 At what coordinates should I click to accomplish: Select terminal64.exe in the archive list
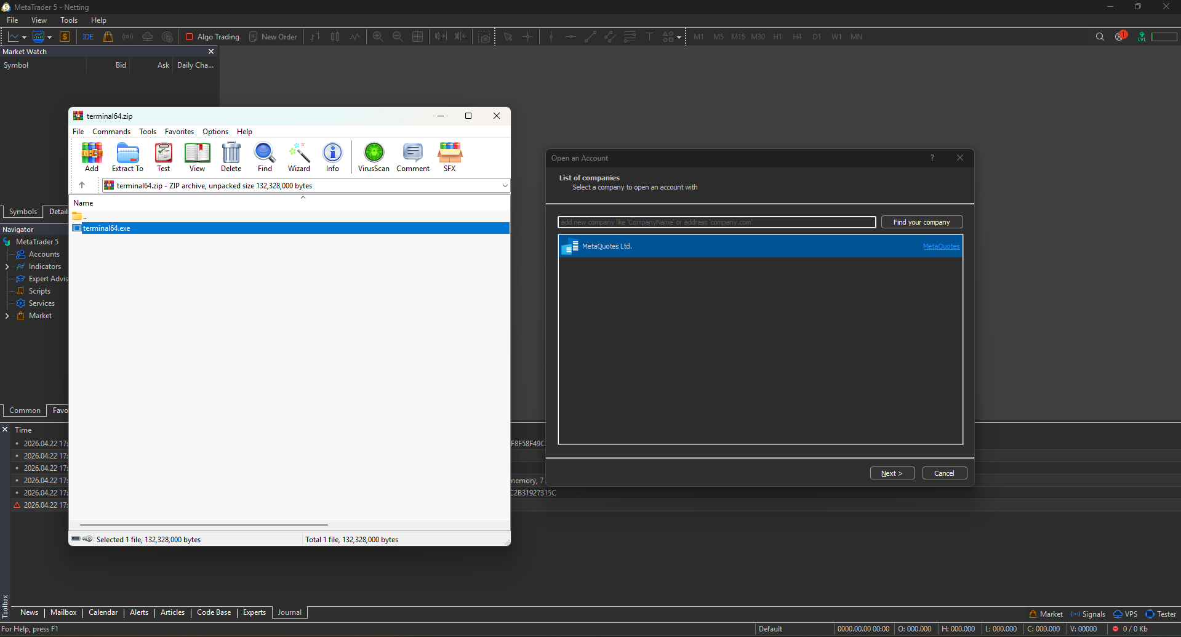pos(289,228)
